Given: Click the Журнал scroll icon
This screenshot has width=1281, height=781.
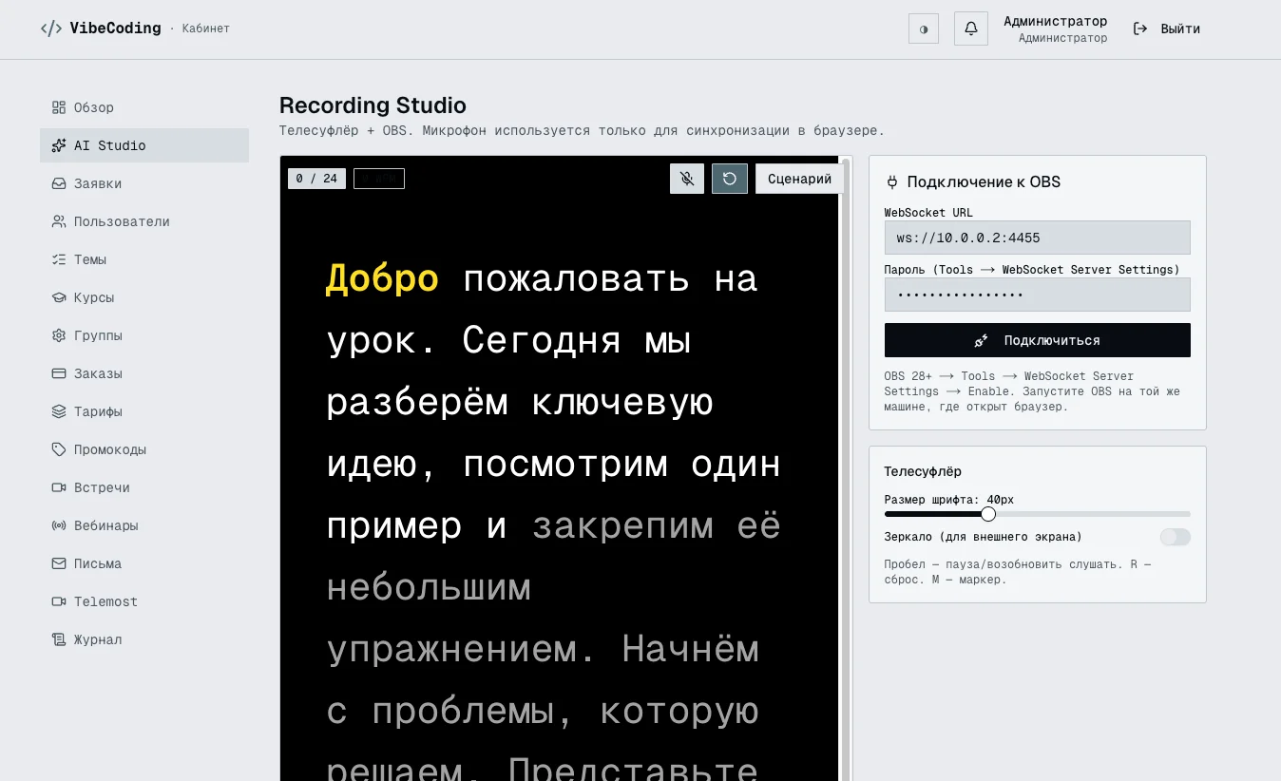Looking at the screenshot, I should point(59,639).
